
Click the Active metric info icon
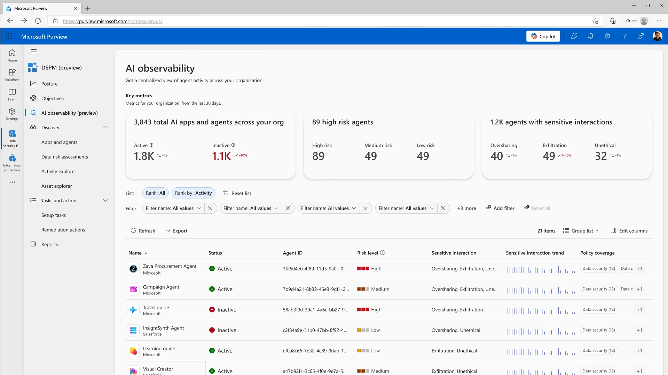coord(151,145)
